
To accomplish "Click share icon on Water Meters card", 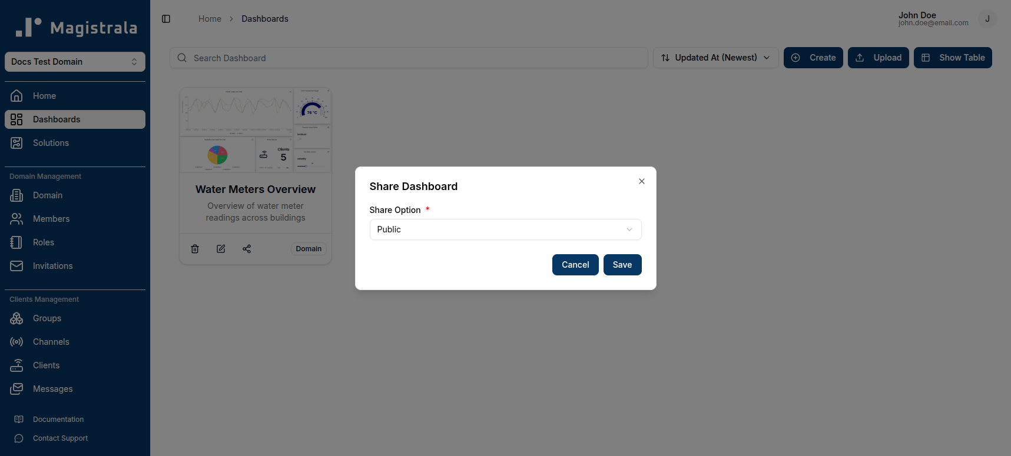I will (x=247, y=249).
